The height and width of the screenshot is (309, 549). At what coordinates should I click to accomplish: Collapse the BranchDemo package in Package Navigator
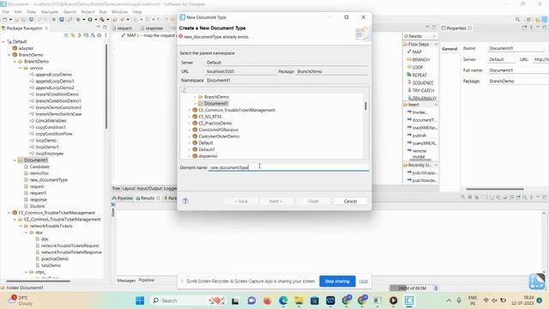point(9,55)
